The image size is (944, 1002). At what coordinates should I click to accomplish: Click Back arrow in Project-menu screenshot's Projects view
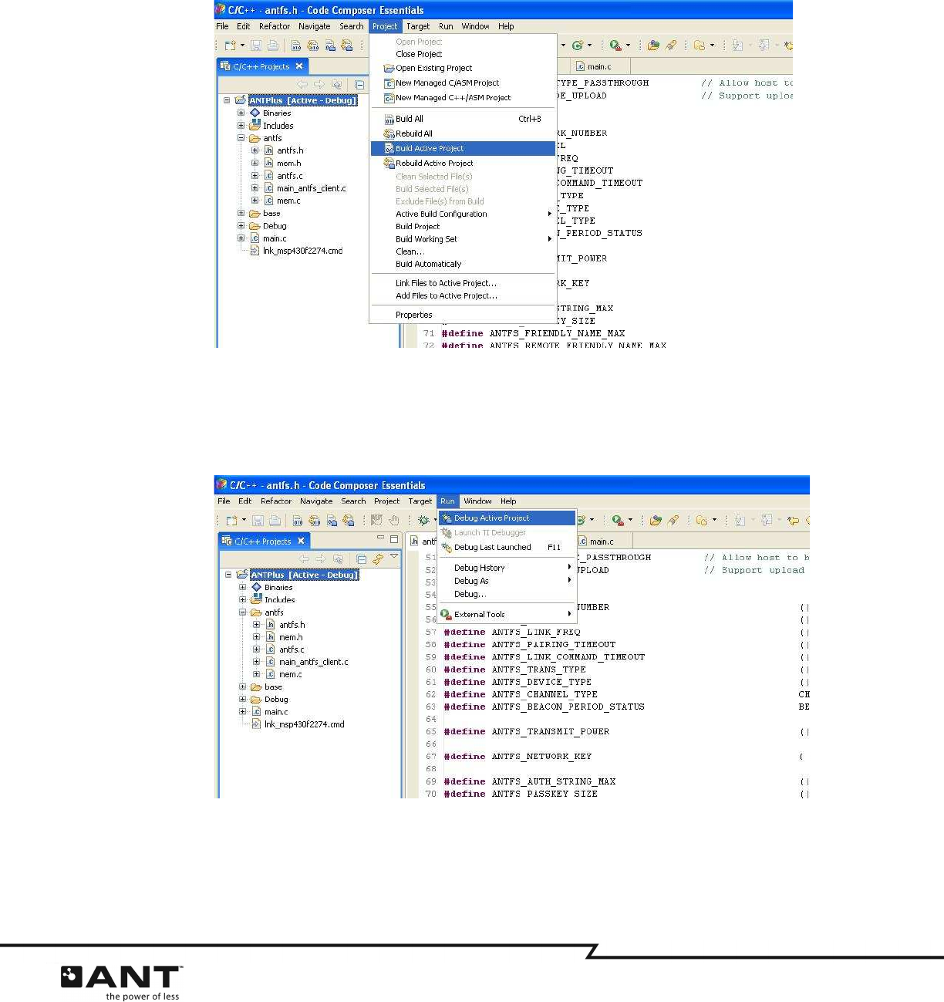pyautogui.click(x=302, y=85)
